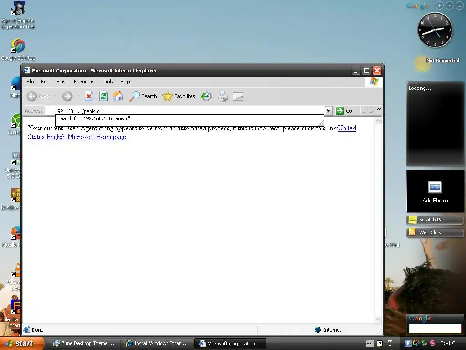
Task: Click Add Photos in the photos gadget
Action: click(x=435, y=192)
